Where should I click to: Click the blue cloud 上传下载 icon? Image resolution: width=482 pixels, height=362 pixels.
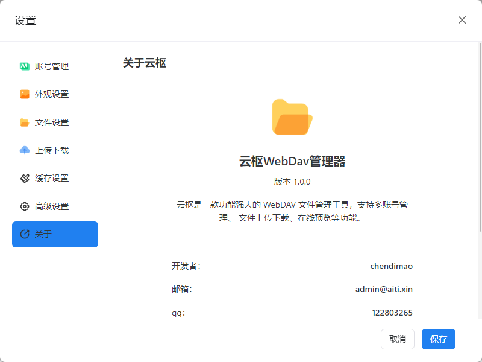click(25, 150)
